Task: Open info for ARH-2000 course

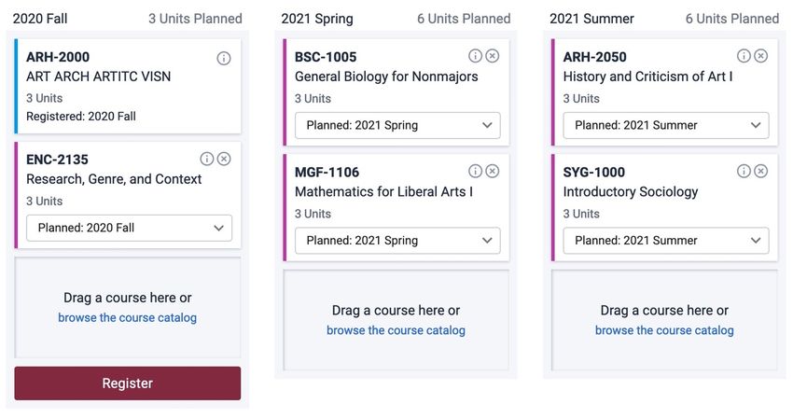Action: point(224,58)
